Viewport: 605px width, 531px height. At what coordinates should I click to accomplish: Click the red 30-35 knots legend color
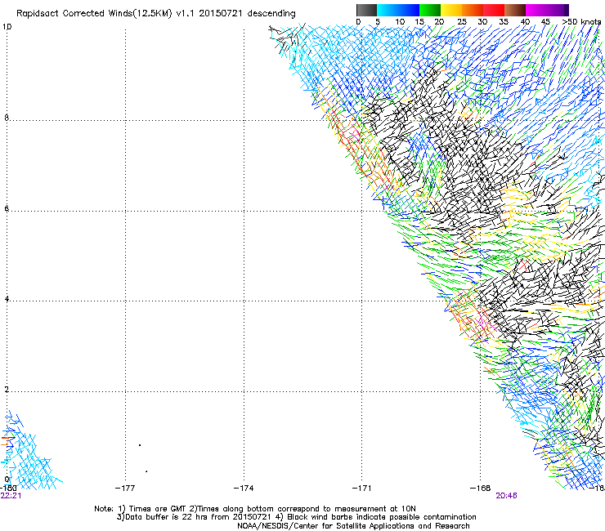(x=494, y=10)
